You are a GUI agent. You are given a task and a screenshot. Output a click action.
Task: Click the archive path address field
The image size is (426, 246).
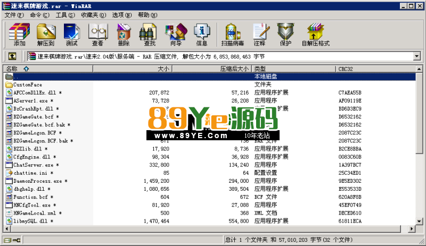pos(220,56)
